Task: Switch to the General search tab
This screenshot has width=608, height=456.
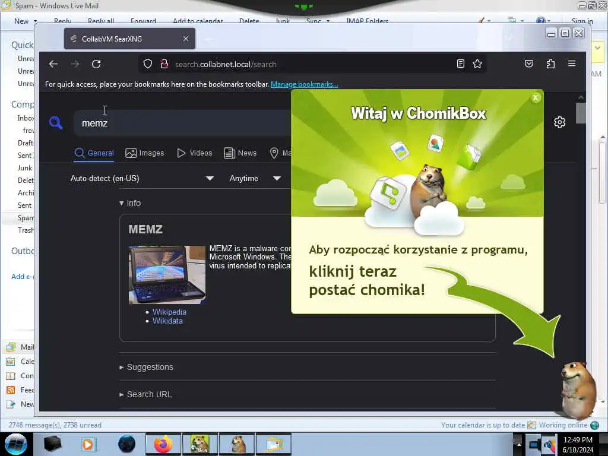Action: point(94,153)
